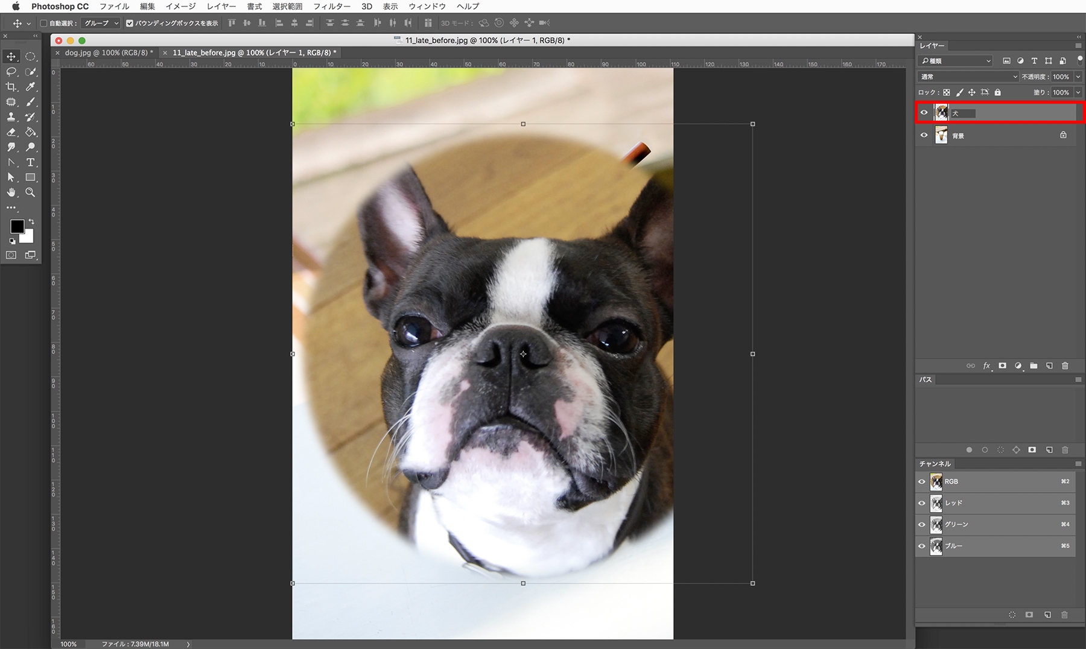Expand the opacity (不透明度) slider arrow
This screenshot has width=1086, height=649.
[x=1078, y=77]
